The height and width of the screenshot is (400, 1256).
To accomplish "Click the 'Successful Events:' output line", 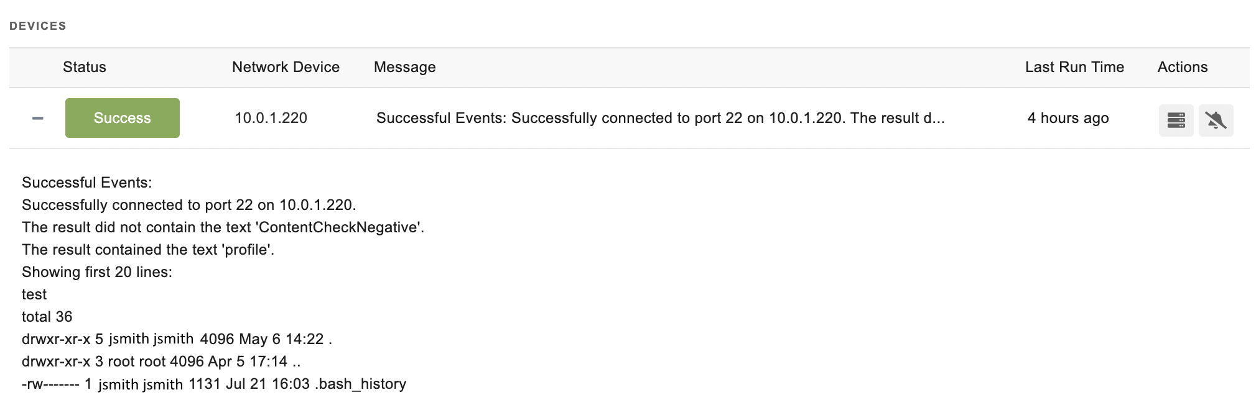I will click(87, 183).
